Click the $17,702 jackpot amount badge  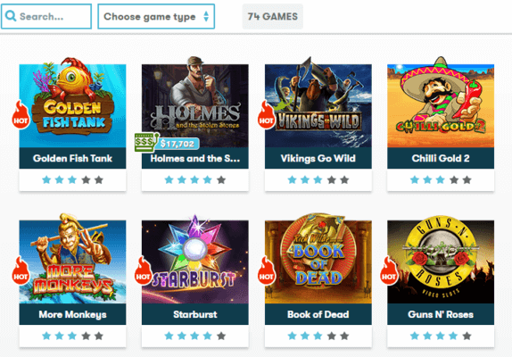click(178, 144)
